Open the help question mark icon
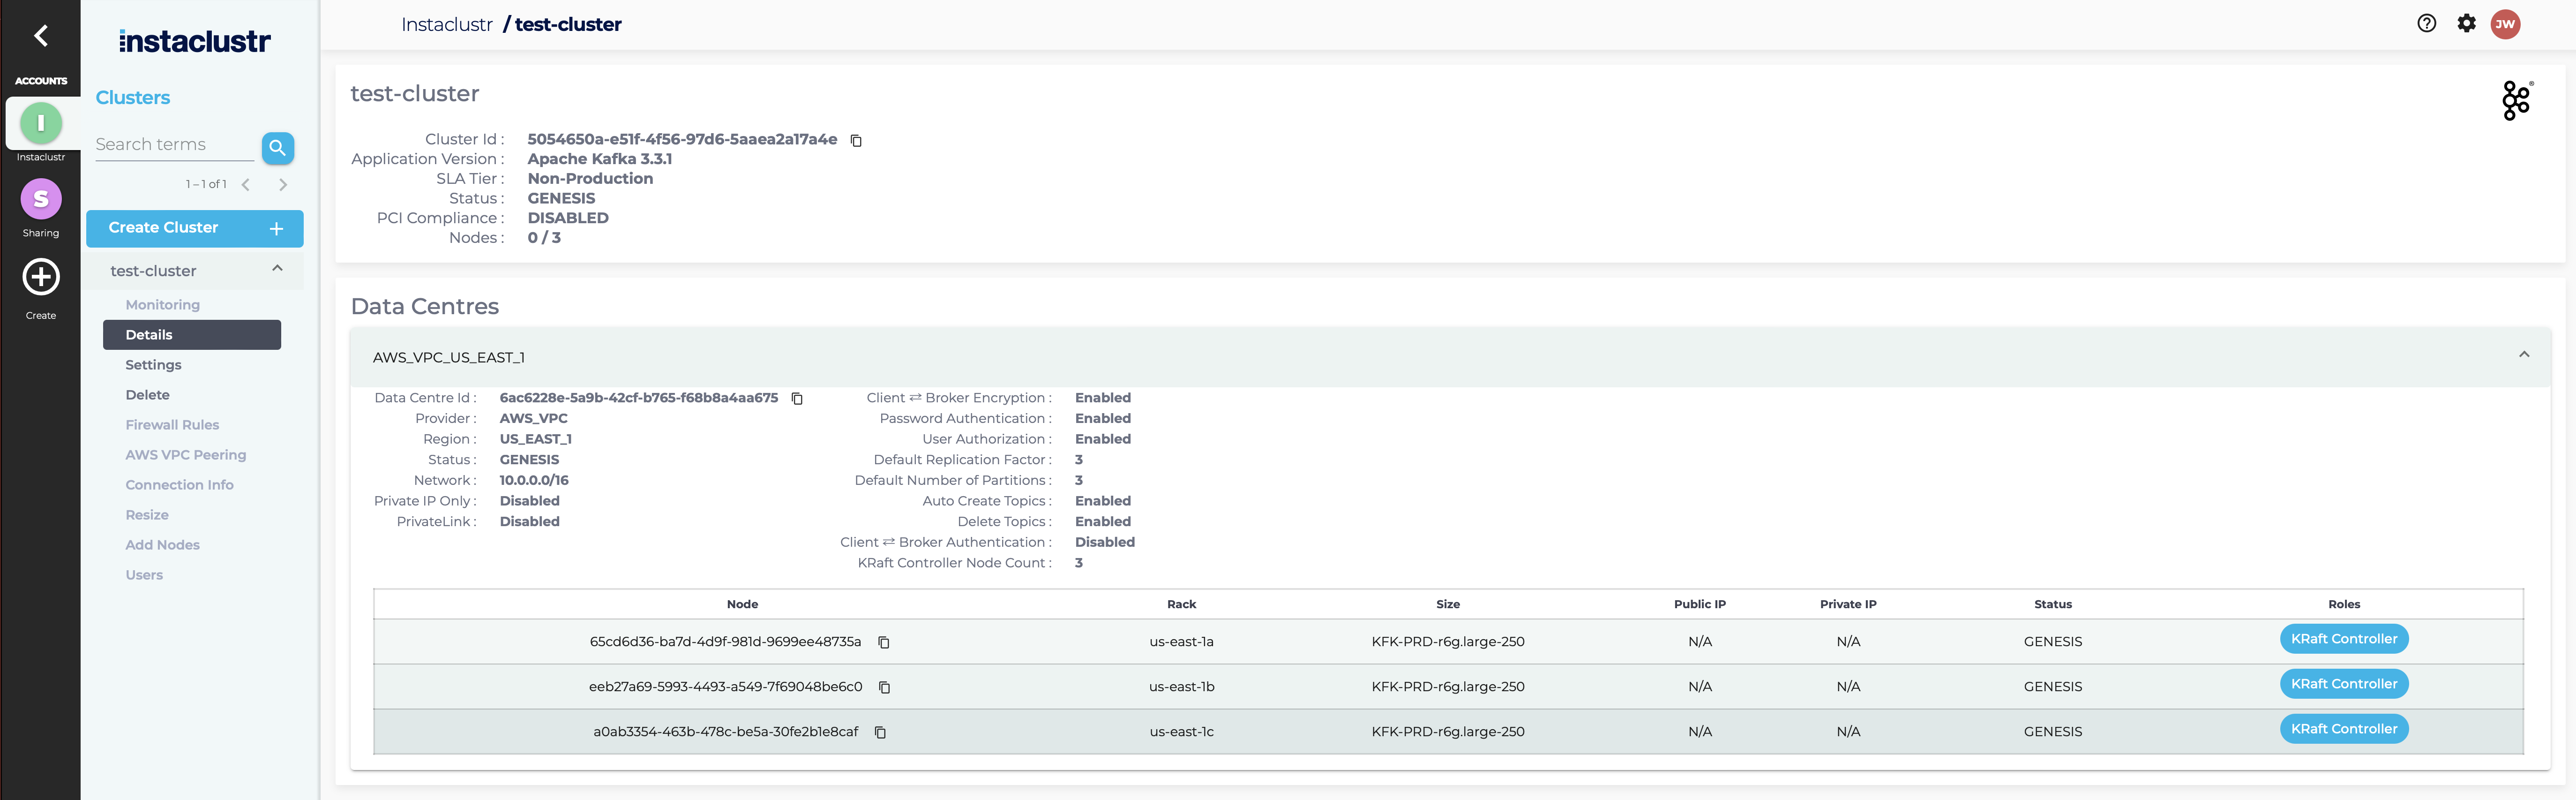Viewport: 2576px width, 800px height. pos(2426,24)
